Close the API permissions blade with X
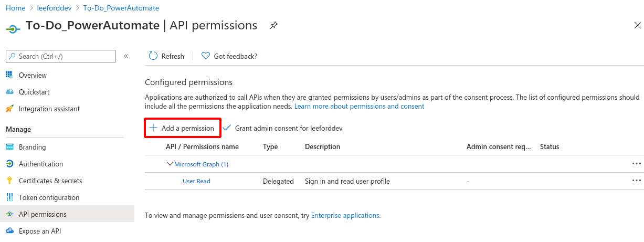The height and width of the screenshot is (242, 644). [x=637, y=25]
